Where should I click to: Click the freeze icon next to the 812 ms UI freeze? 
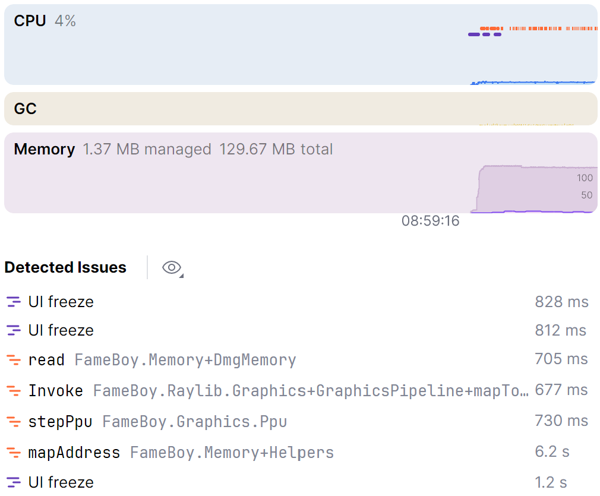(13, 330)
